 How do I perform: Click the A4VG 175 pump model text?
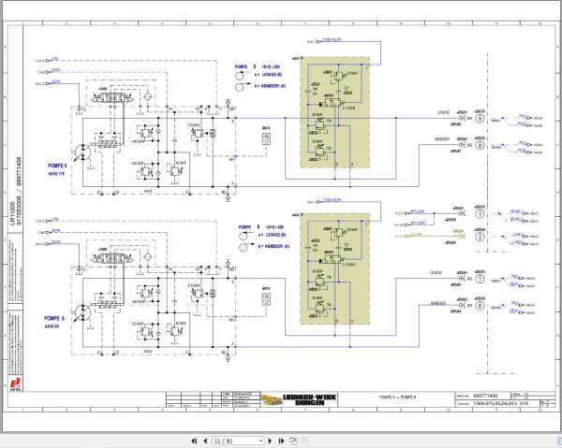[56, 174]
